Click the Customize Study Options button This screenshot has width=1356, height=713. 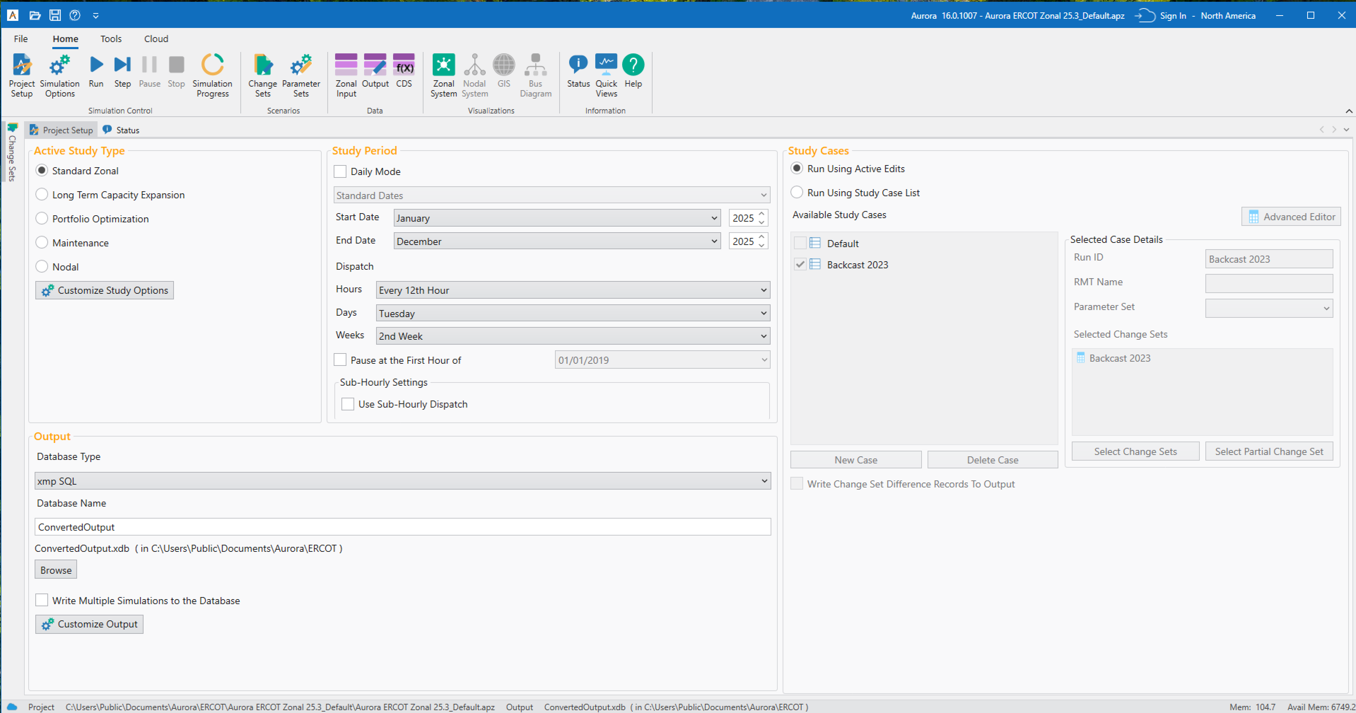(x=104, y=290)
